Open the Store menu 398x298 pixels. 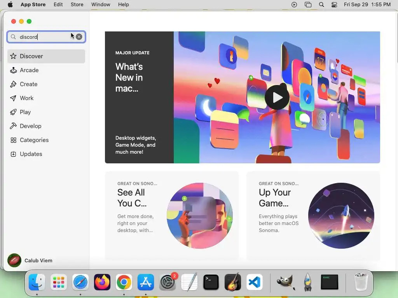77,5
